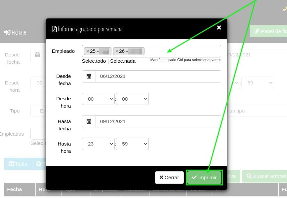Expand the Desde hora minutes dropdown
This screenshot has width=287, height=198.
click(x=132, y=99)
